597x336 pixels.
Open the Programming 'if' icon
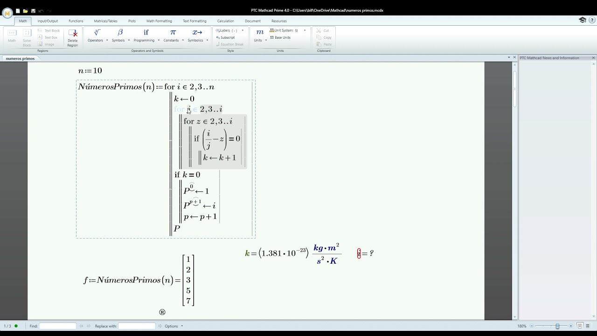(x=146, y=32)
